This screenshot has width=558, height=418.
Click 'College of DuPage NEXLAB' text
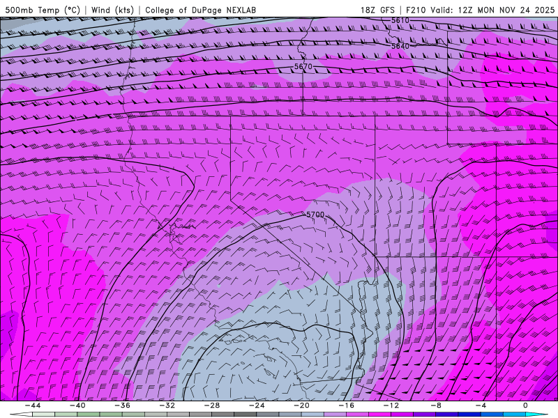200,10
